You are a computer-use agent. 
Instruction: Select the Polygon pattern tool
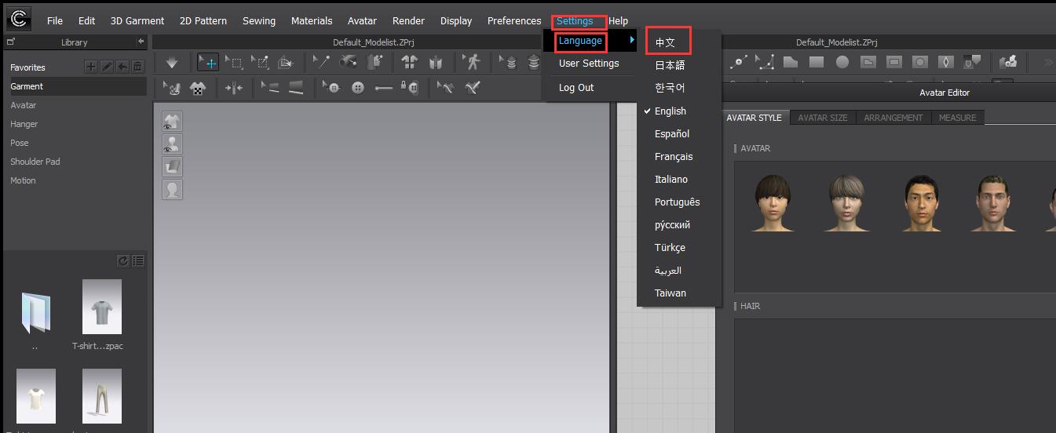791,62
